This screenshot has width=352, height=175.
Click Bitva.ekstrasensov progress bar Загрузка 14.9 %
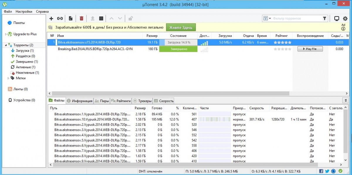[178, 42]
